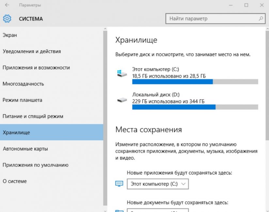Image resolution: width=269 pixels, height=212 pixels.
Task: Open "Локальный диск (D:)" storage details
Action: pyautogui.click(x=187, y=101)
